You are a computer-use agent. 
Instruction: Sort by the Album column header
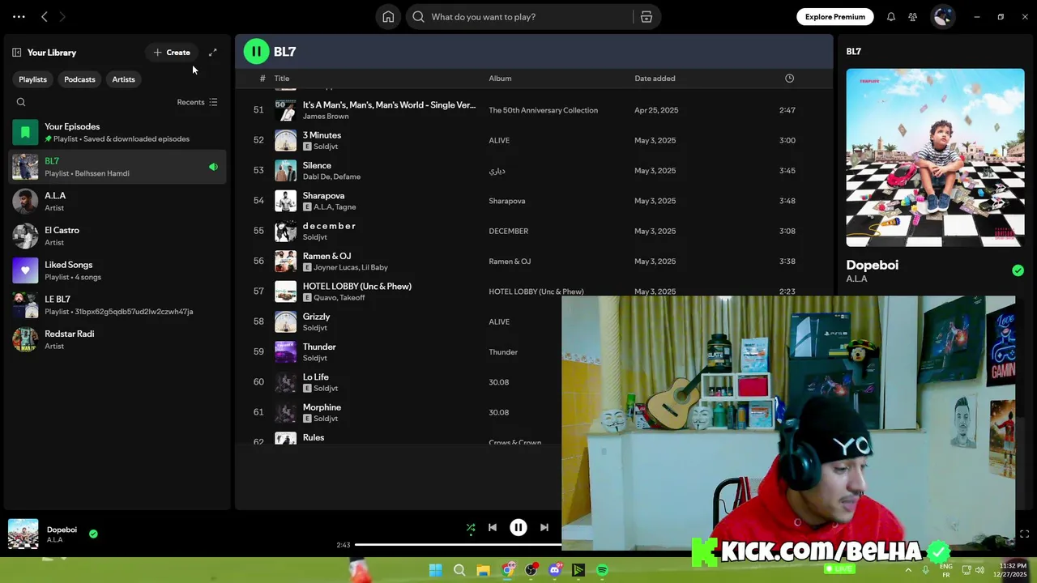click(x=500, y=79)
